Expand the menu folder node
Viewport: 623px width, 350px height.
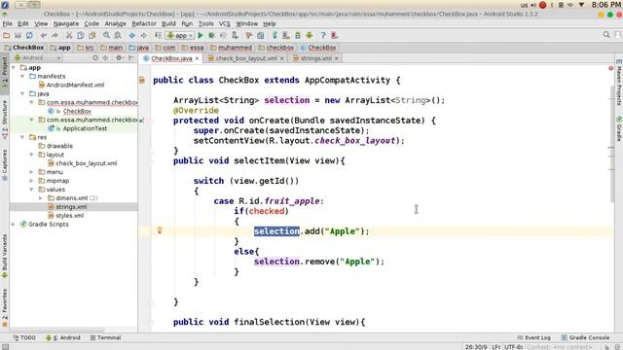pyautogui.click(x=32, y=172)
